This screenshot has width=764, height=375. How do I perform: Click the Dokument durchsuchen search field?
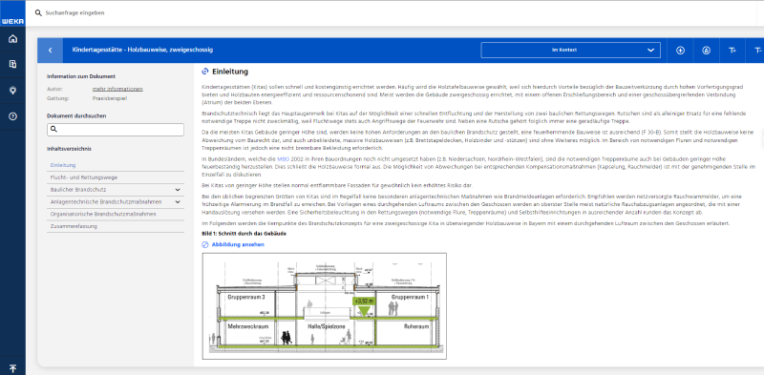point(116,130)
